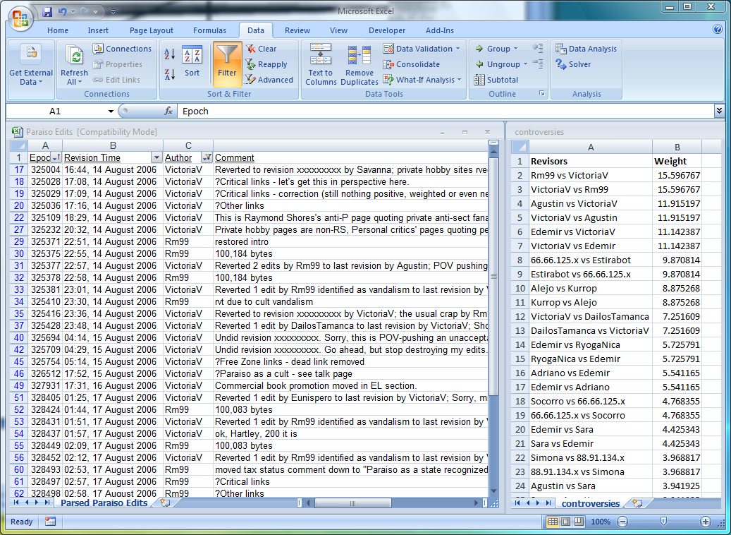Ungroup the selected rows
731x535 pixels.
coord(497,64)
